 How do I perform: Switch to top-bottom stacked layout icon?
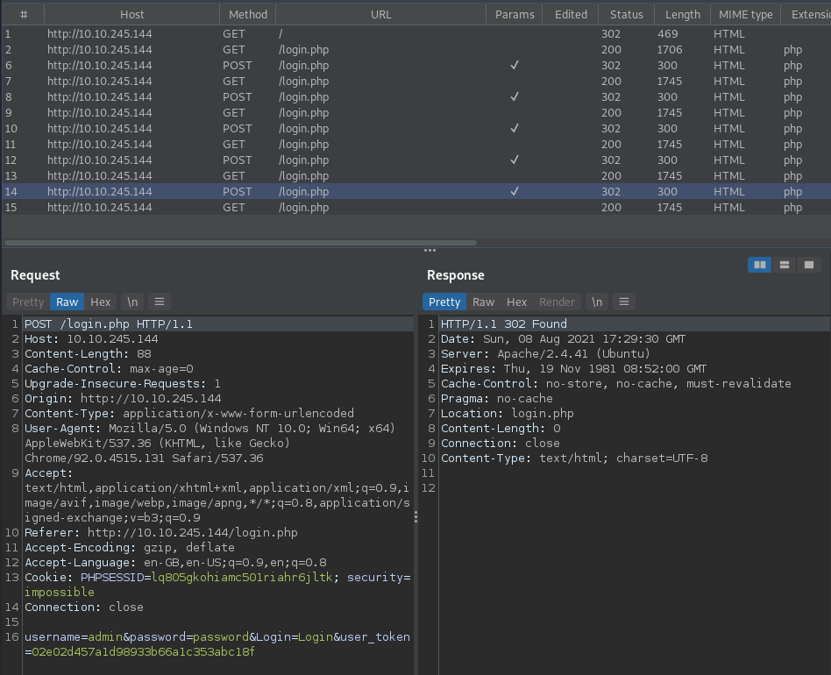click(x=785, y=265)
